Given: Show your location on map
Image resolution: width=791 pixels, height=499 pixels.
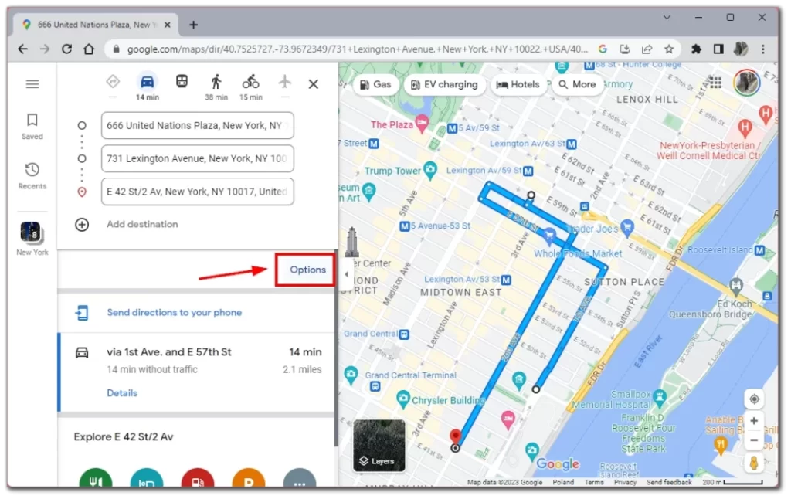Looking at the screenshot, I should coord(754,399).
